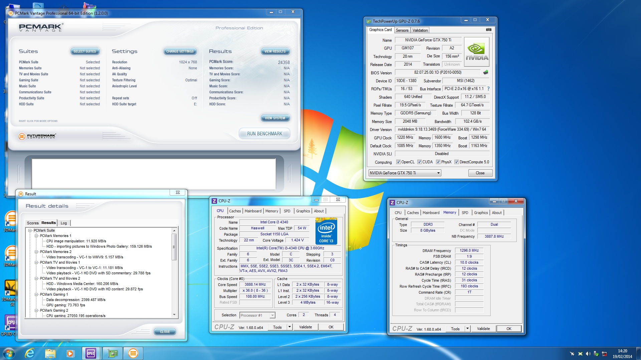This screenshot has width=641, height=360.
Task: Open Internet Explorer from the taskbar
Action: [30, 353]
